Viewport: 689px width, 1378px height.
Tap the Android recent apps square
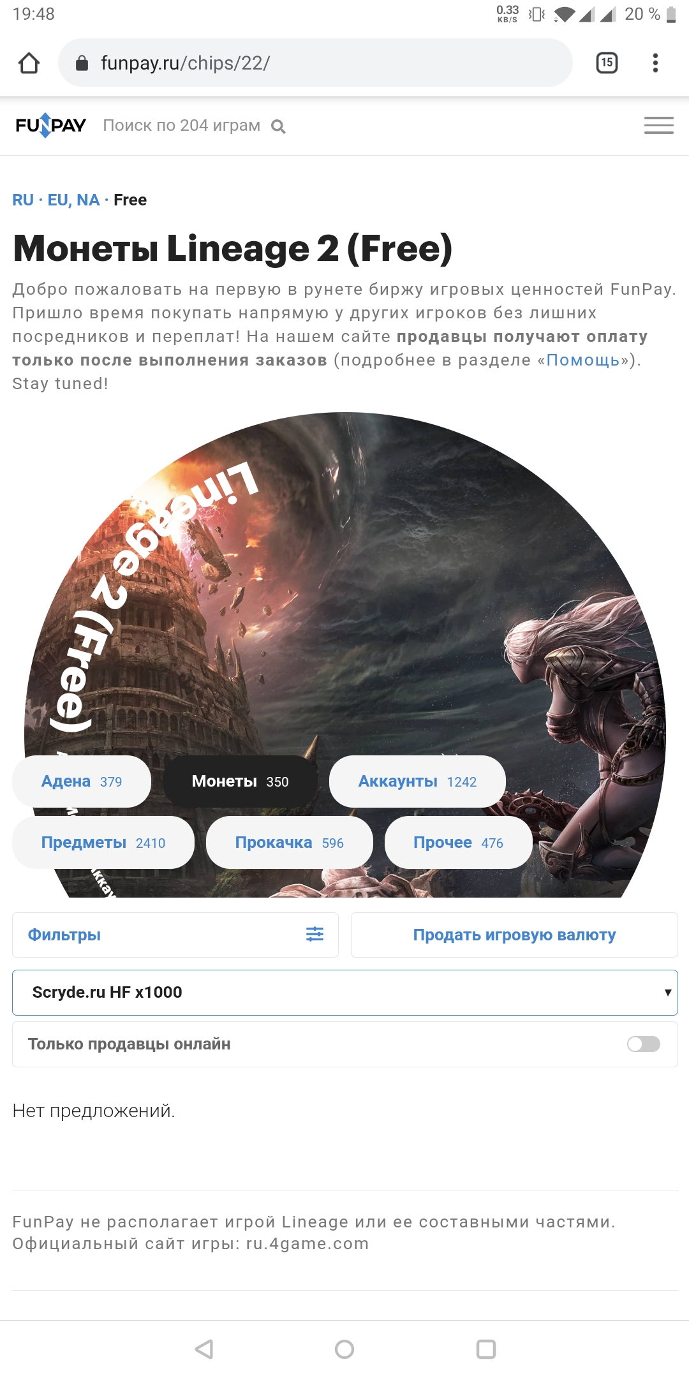[486, 1349]
